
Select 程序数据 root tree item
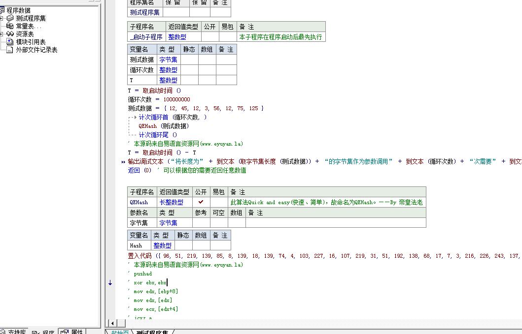18,10
